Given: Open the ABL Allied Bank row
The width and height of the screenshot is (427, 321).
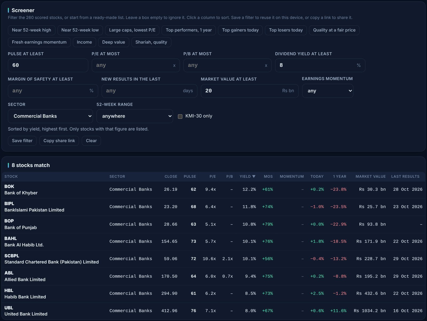Looking at the screenshot, I should click(x=213, y=276).
